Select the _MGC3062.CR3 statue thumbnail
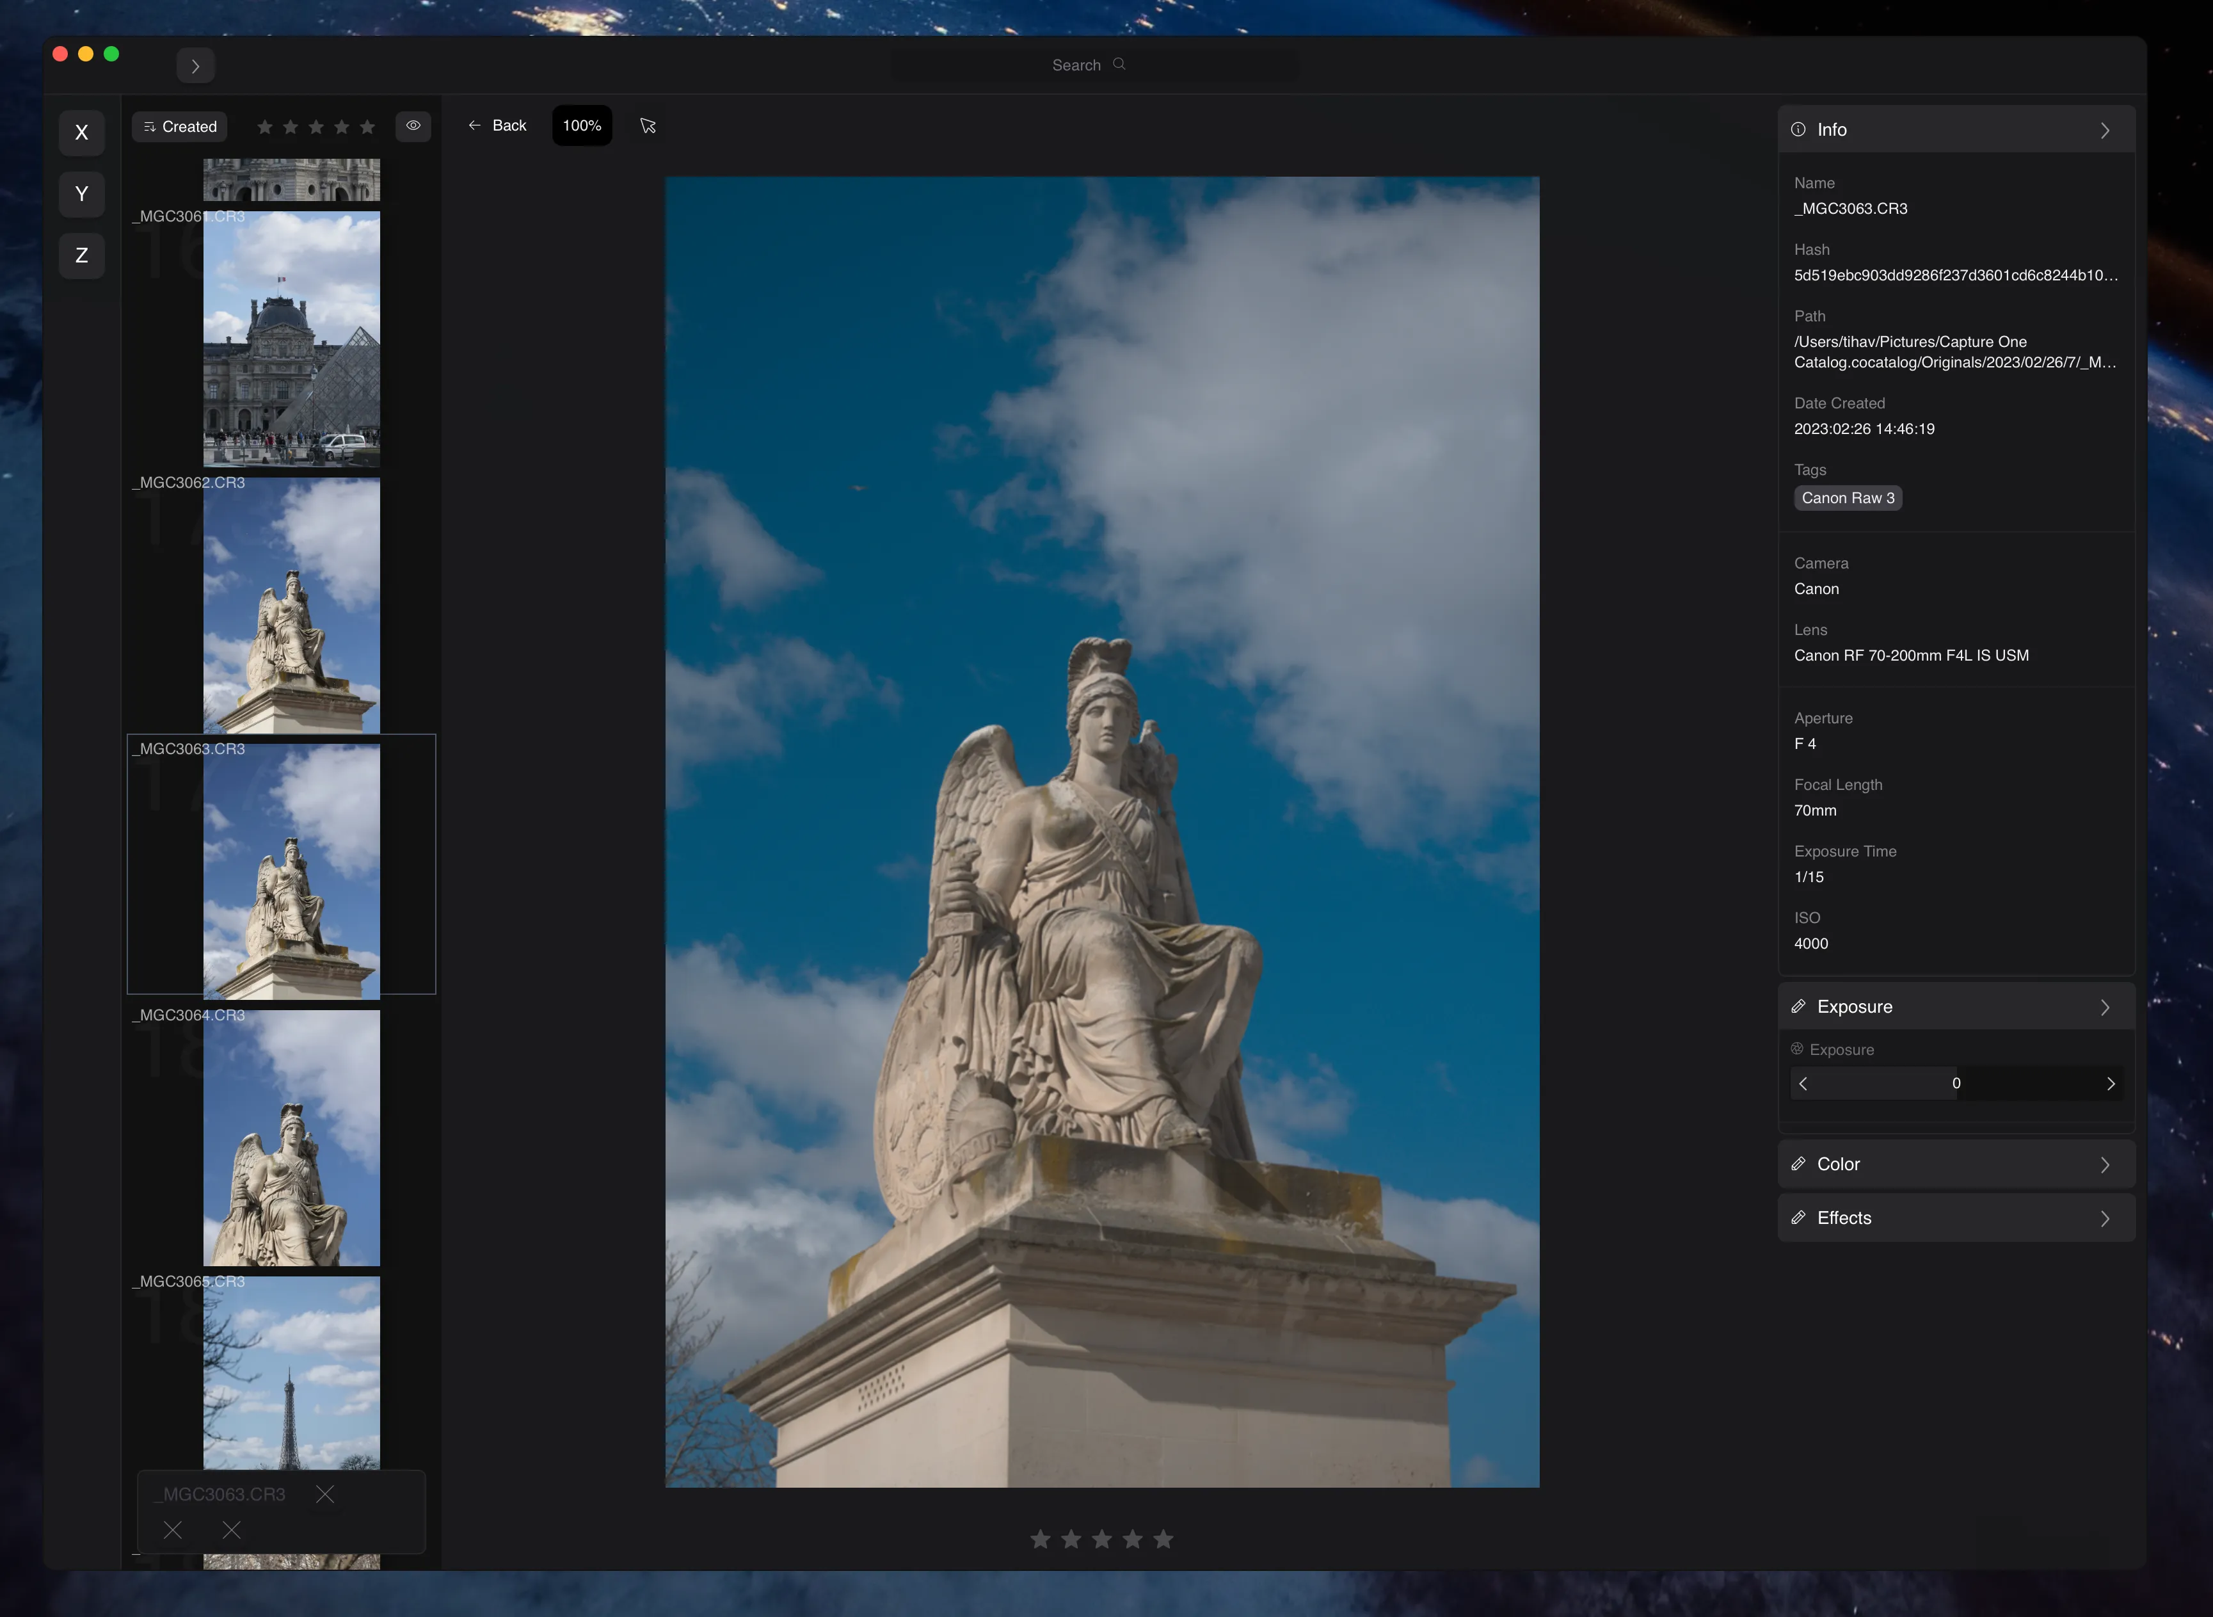The width and height of the screenshot is (2213, 1617). coord(292,605)
